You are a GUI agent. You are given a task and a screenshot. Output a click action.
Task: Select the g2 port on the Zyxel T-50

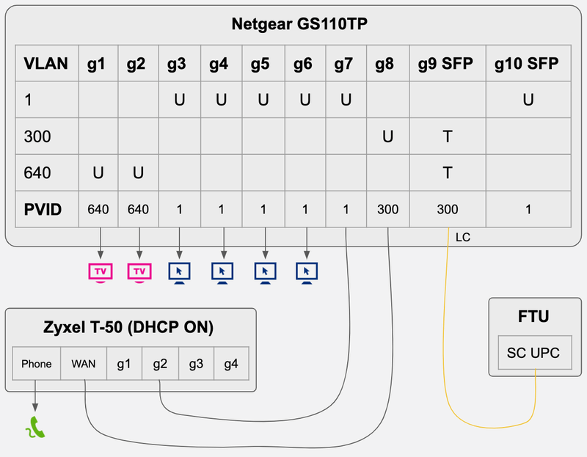[160, 363]
